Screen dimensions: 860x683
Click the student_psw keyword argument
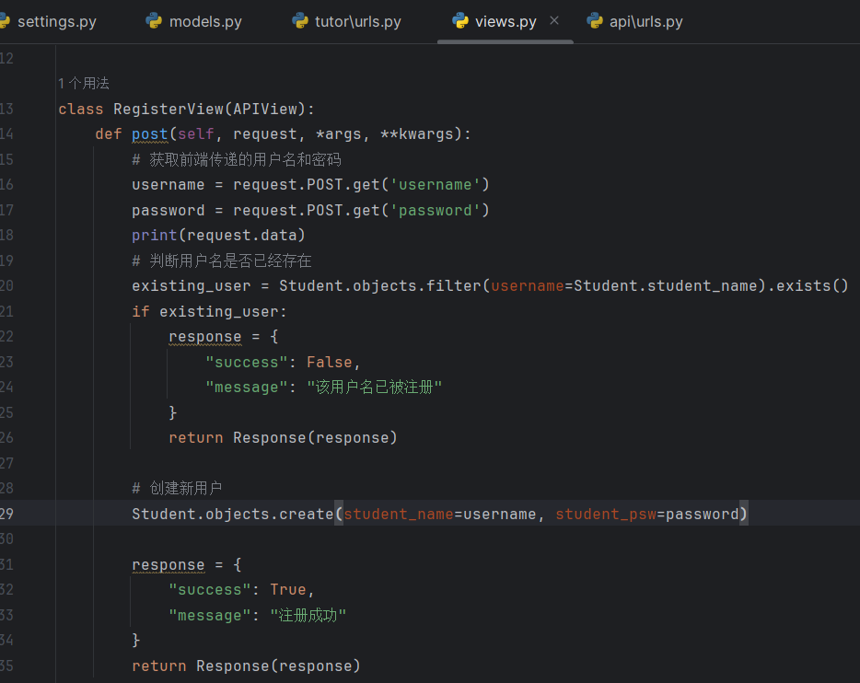[605, 514]
